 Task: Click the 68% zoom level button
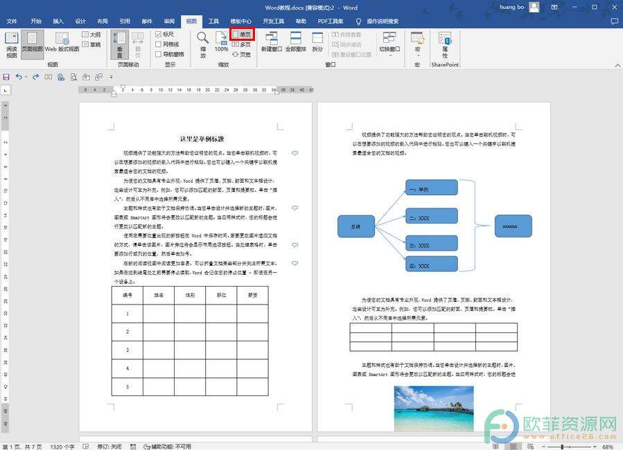pyautogui.click(x=608, y=447)
